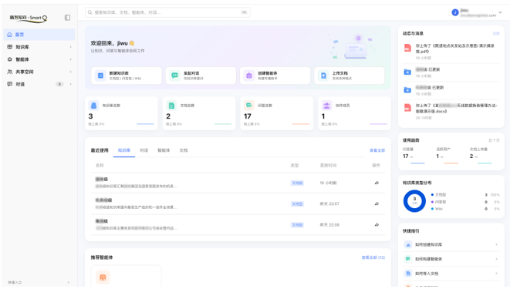Click the 问答总数 value 17

[248, 116]
